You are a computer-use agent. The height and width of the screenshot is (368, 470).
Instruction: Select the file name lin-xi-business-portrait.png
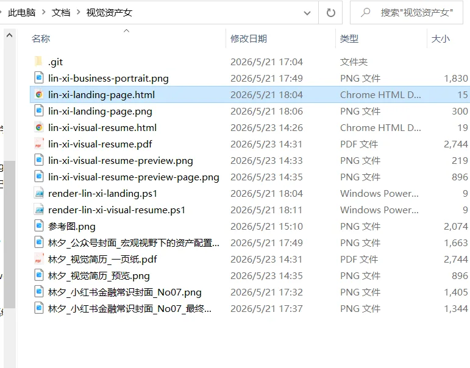(x=109, y=78)
